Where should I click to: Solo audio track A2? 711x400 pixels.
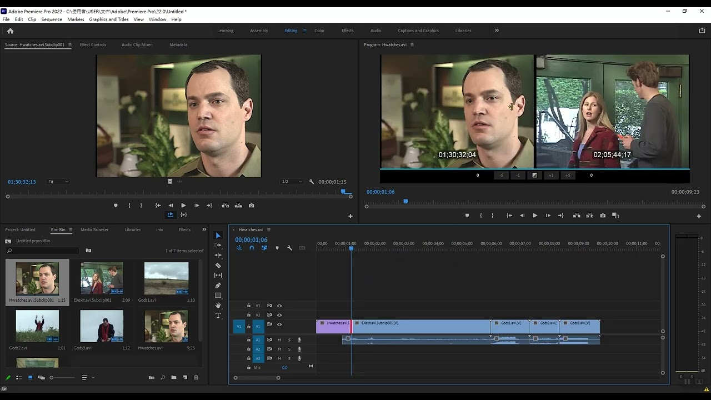pyautogui.click(x=289, y=349)
